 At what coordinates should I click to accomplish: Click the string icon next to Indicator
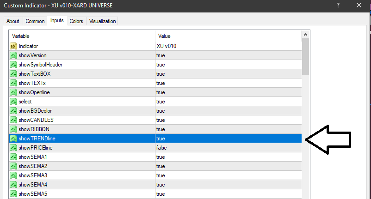coord(13,46)
